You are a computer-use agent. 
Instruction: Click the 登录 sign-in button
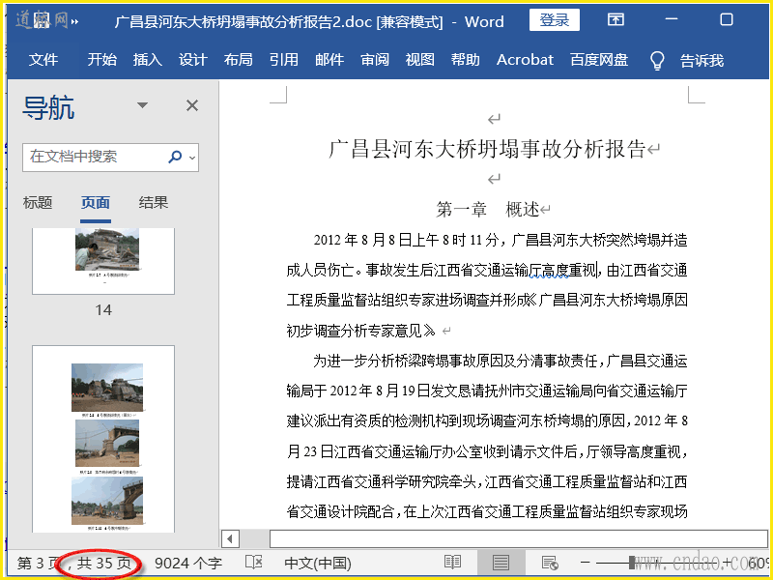coord(555,20)
